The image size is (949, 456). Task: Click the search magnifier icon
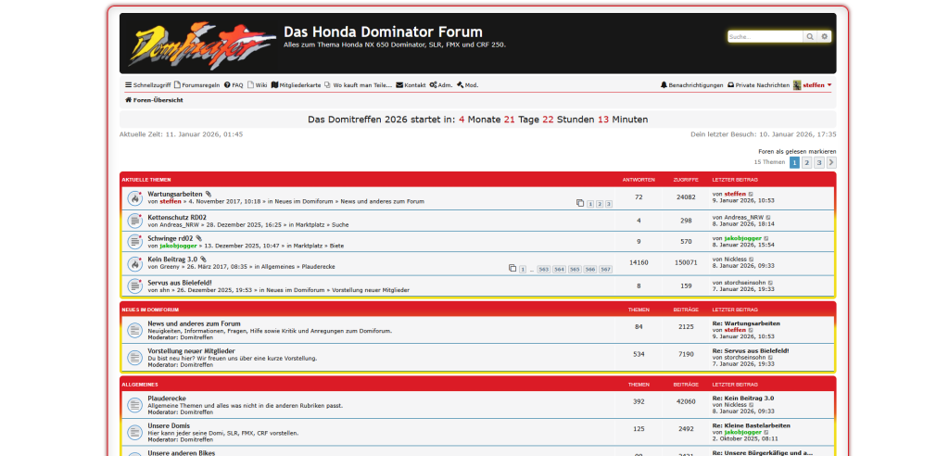click(x=810, y=37)
